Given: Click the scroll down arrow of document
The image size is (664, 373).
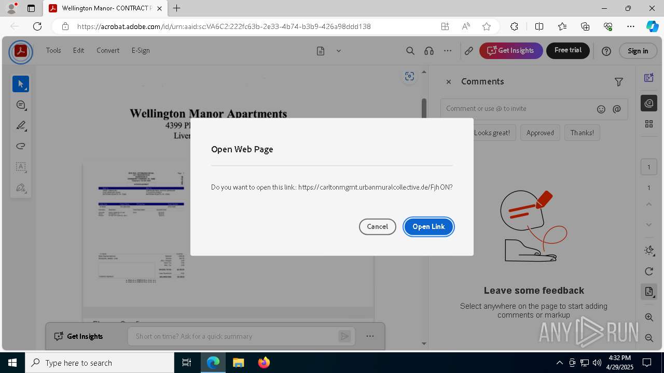Looking at the screenshot, I should coord(424,343).
